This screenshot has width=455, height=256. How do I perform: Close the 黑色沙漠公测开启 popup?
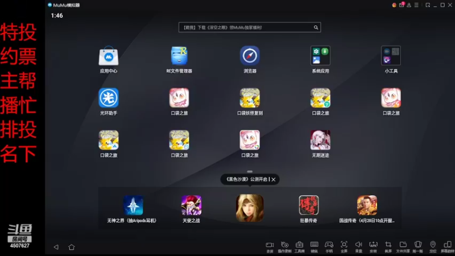click(274, 179)
